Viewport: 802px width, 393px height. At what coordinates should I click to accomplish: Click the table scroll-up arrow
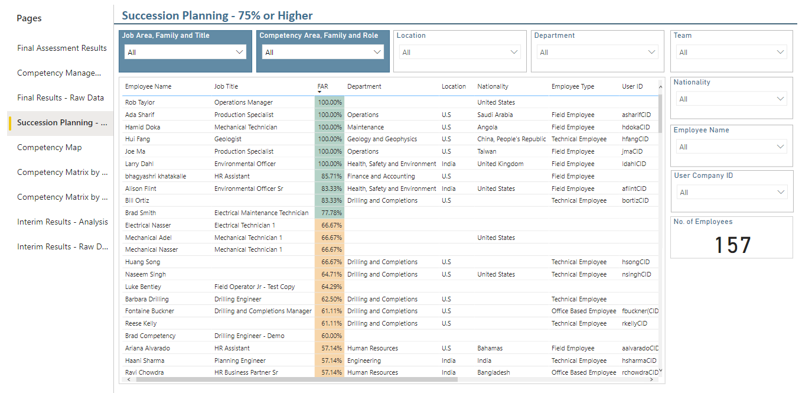pos(660,86)
